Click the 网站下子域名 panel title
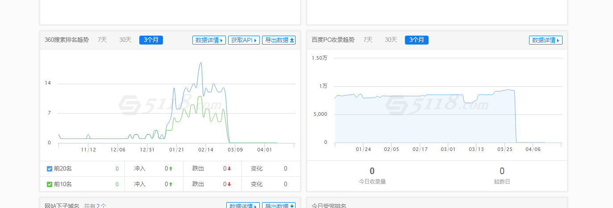The image size is (613, 208). [x=62, y=206]
